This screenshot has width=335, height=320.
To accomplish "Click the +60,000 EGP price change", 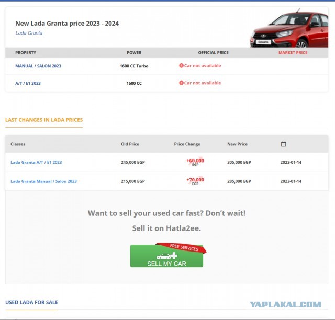I will pyautogui.click(x=195, y=162).
